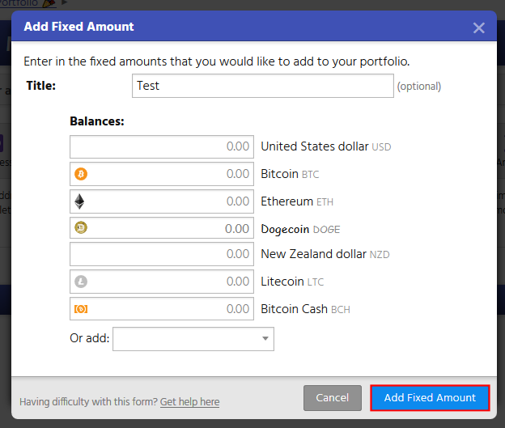Select the Dogecoin balance amount field

[x=170, y=228]
